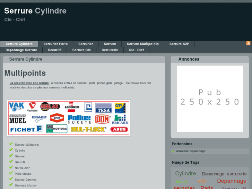This screenshot has width=252, height=189.
Task: Click the 'Depannage serrurerie' tag
Action: point(224,174)
